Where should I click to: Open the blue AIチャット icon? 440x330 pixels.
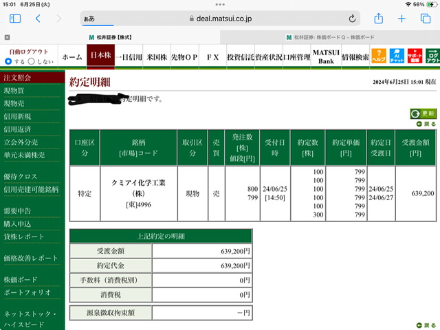click(x=397, y=56)
